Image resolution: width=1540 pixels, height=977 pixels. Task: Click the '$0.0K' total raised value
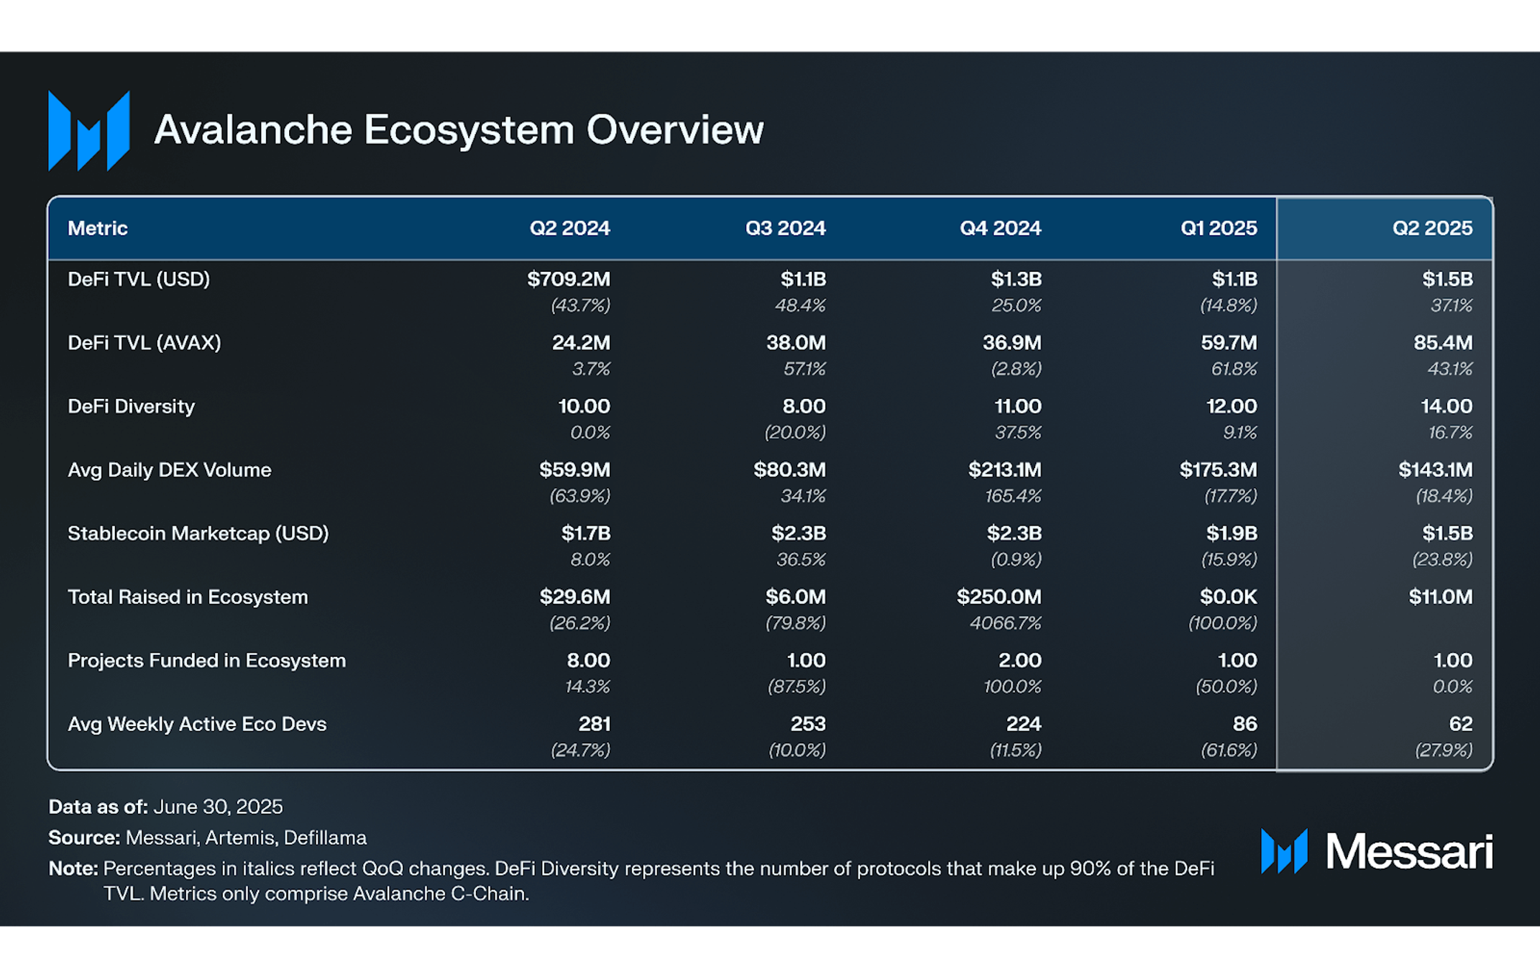(x=1228, y=597)
